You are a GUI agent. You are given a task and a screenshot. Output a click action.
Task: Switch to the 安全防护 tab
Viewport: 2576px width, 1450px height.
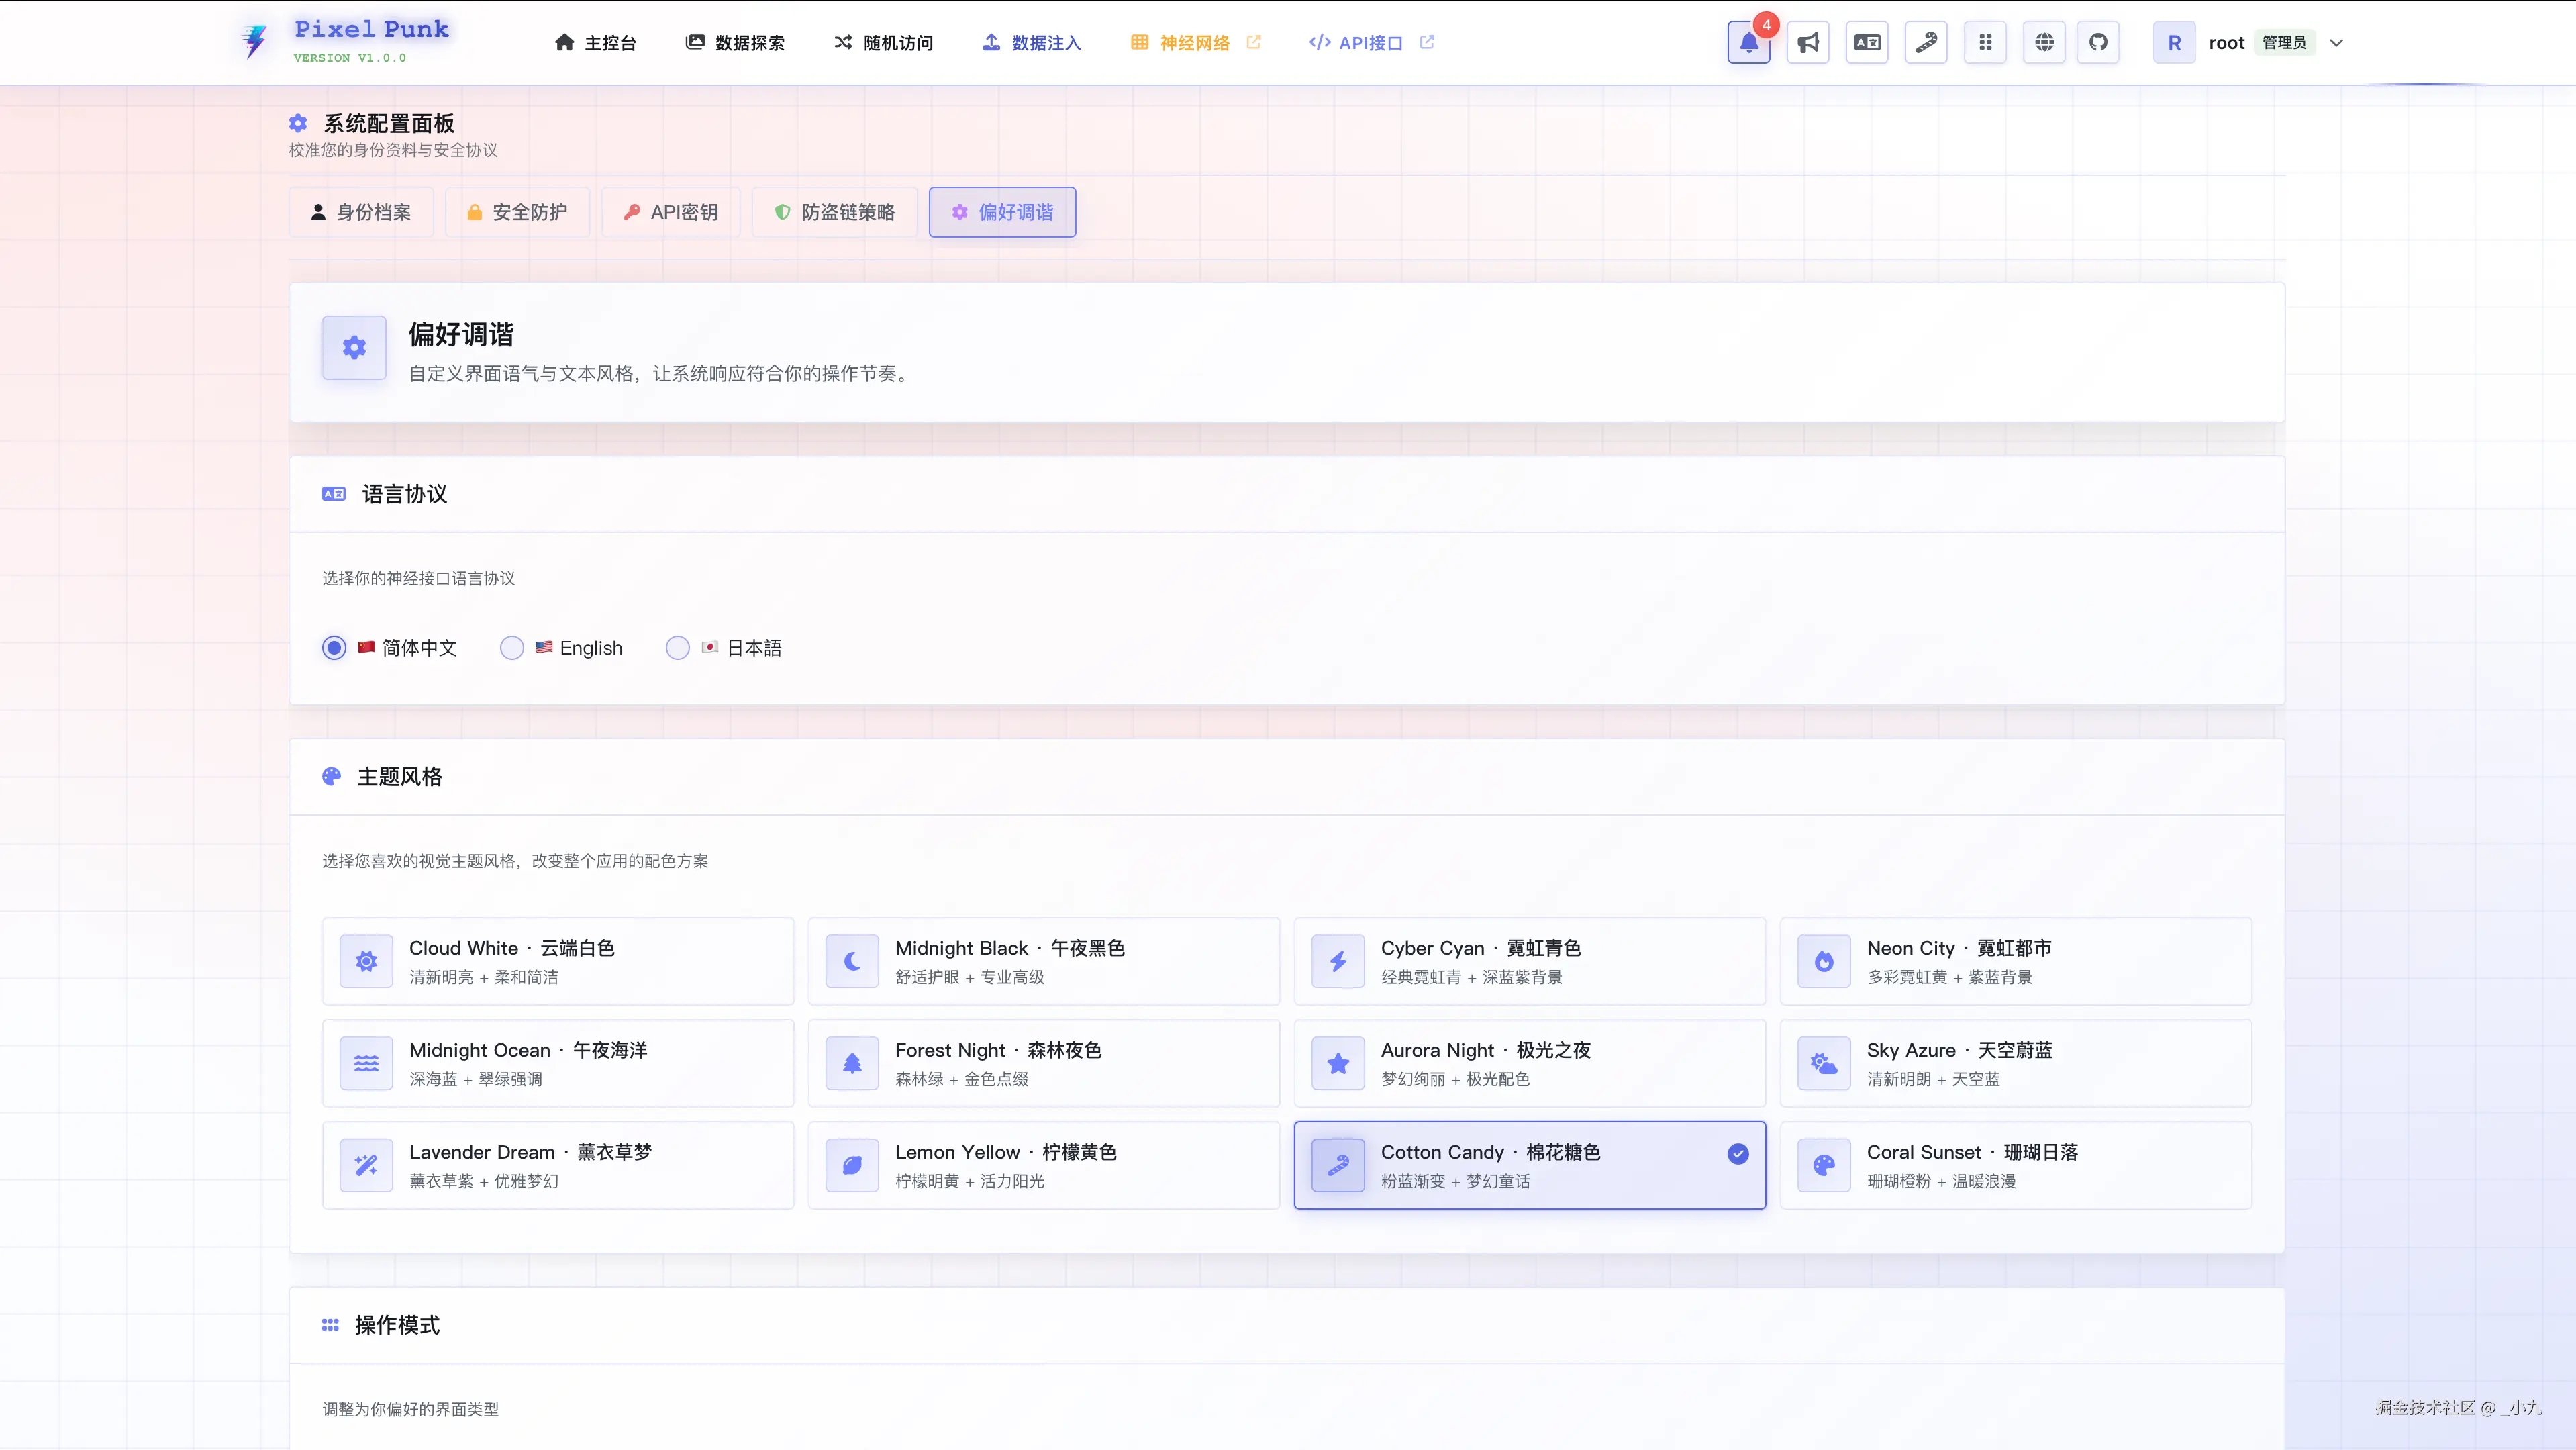pyautogui.click(x=517, y=212)
